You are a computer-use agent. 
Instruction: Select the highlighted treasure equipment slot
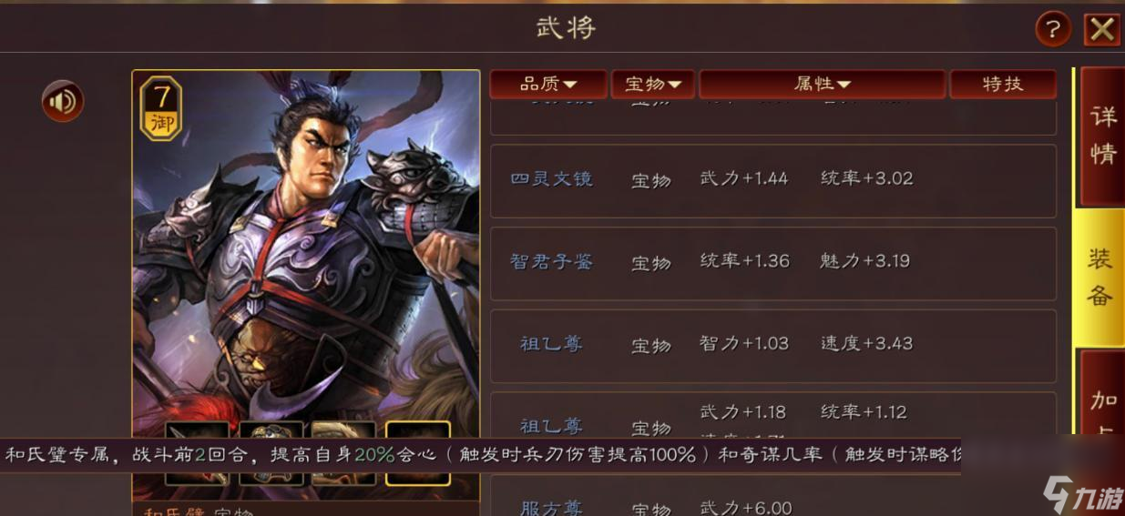[417, 452]
